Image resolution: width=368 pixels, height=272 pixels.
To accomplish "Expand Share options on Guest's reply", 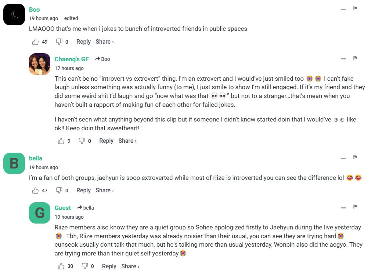I will click(x=130, y=266).
